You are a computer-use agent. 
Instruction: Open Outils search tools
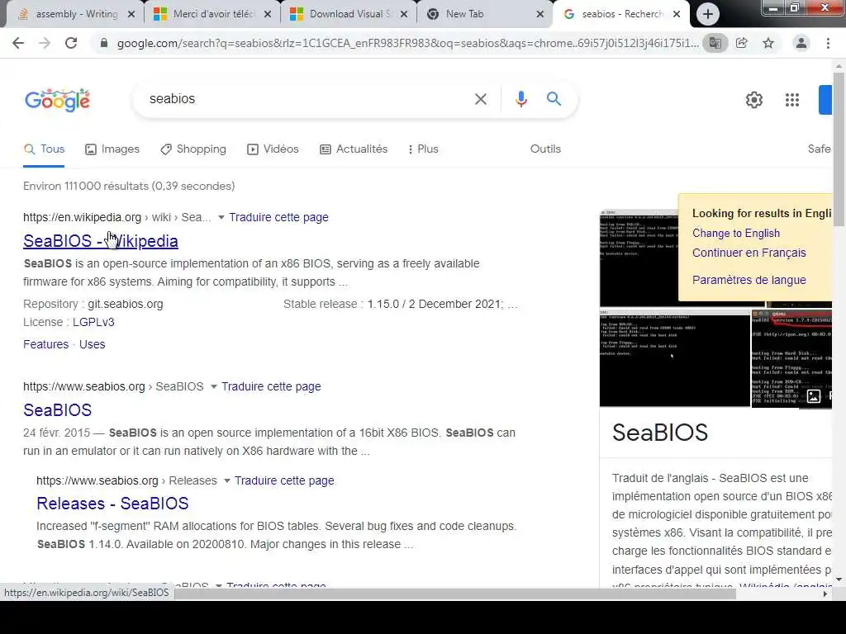click(x=545, y=149)
